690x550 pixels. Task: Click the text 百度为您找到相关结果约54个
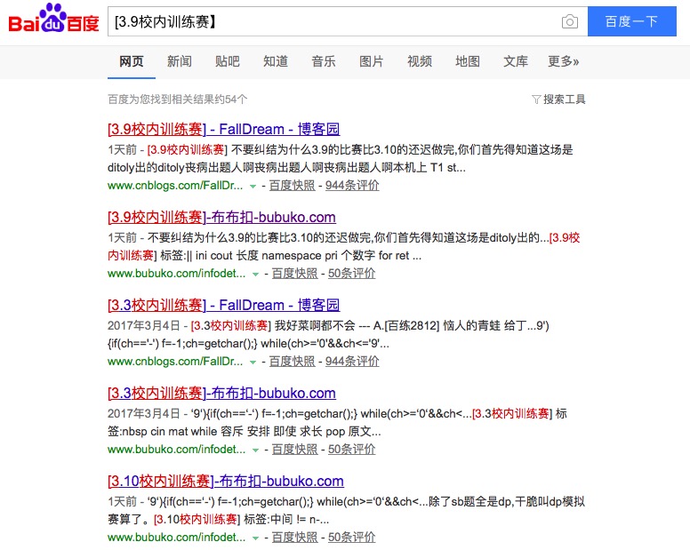177,100
